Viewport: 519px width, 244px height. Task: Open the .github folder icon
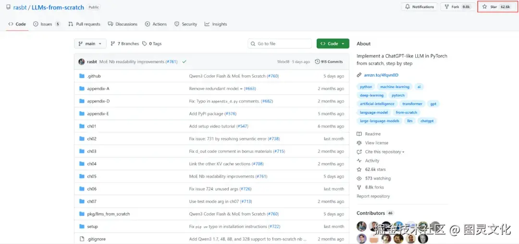(x=82, y=76)
